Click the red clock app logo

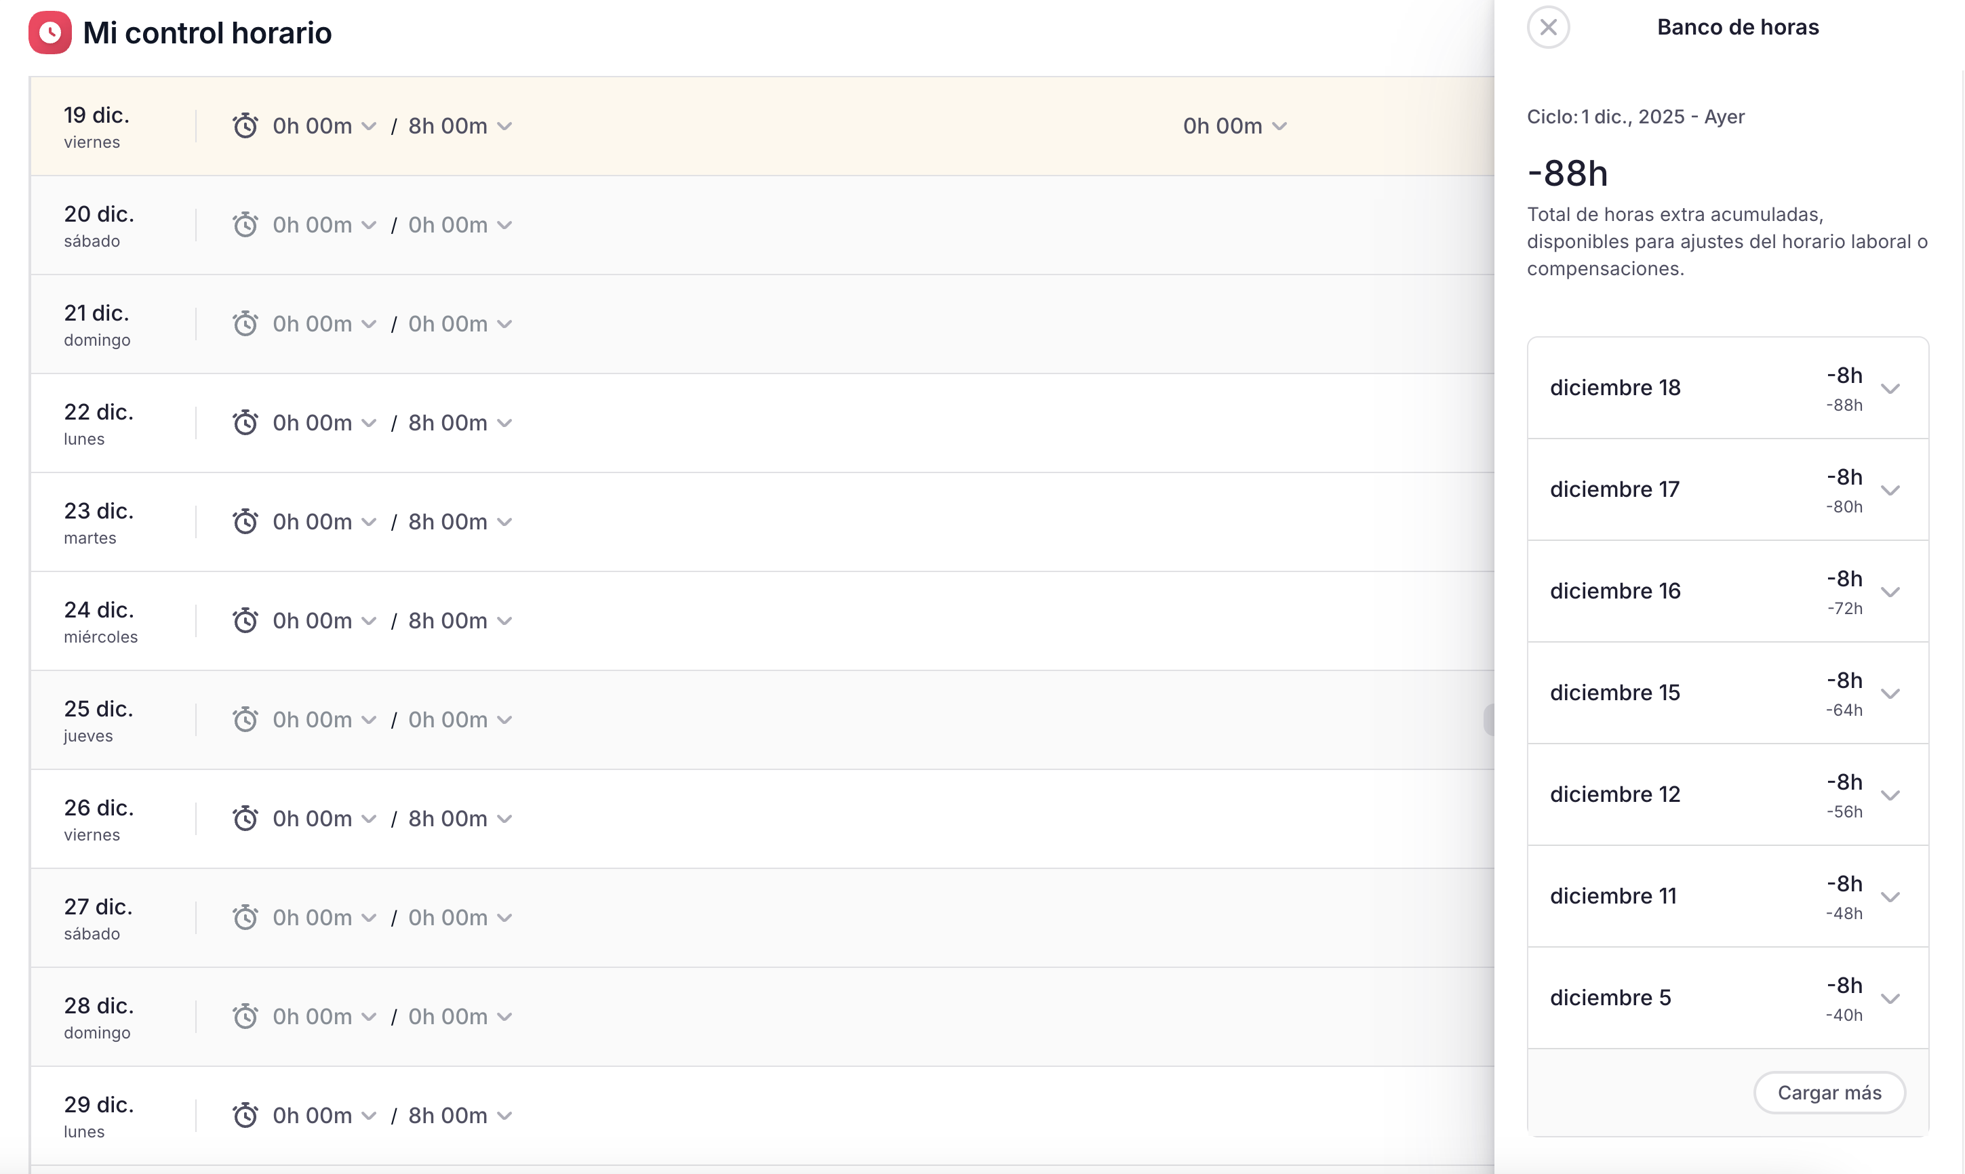point(50,33)
